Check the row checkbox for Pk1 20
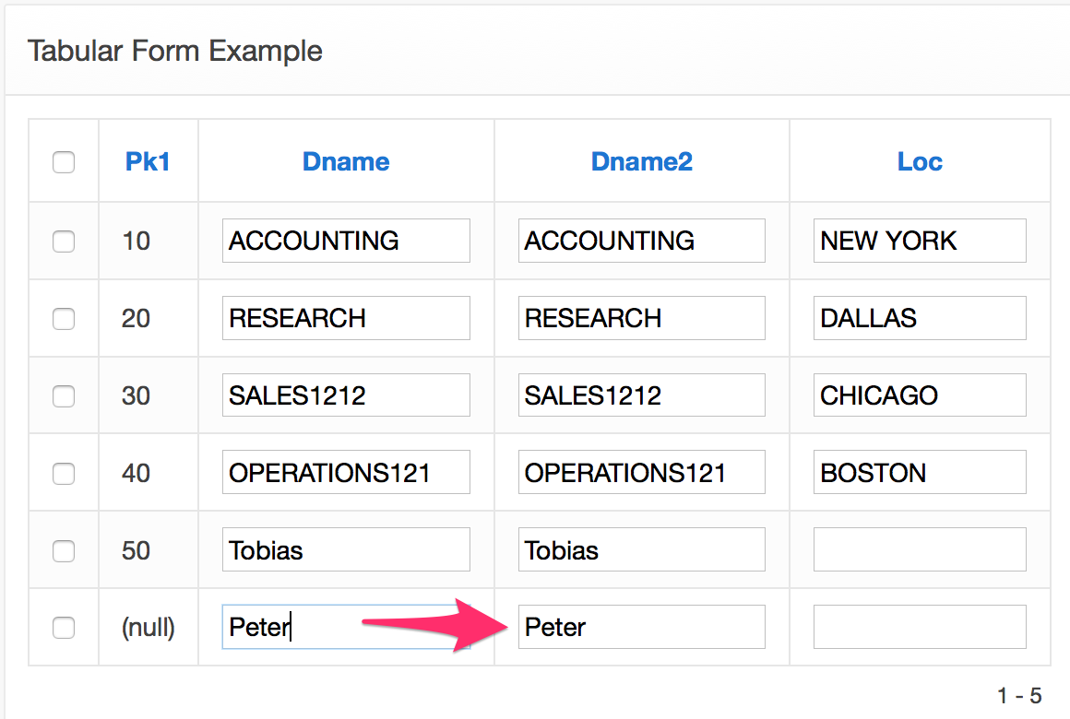 (x=64, y=317)
